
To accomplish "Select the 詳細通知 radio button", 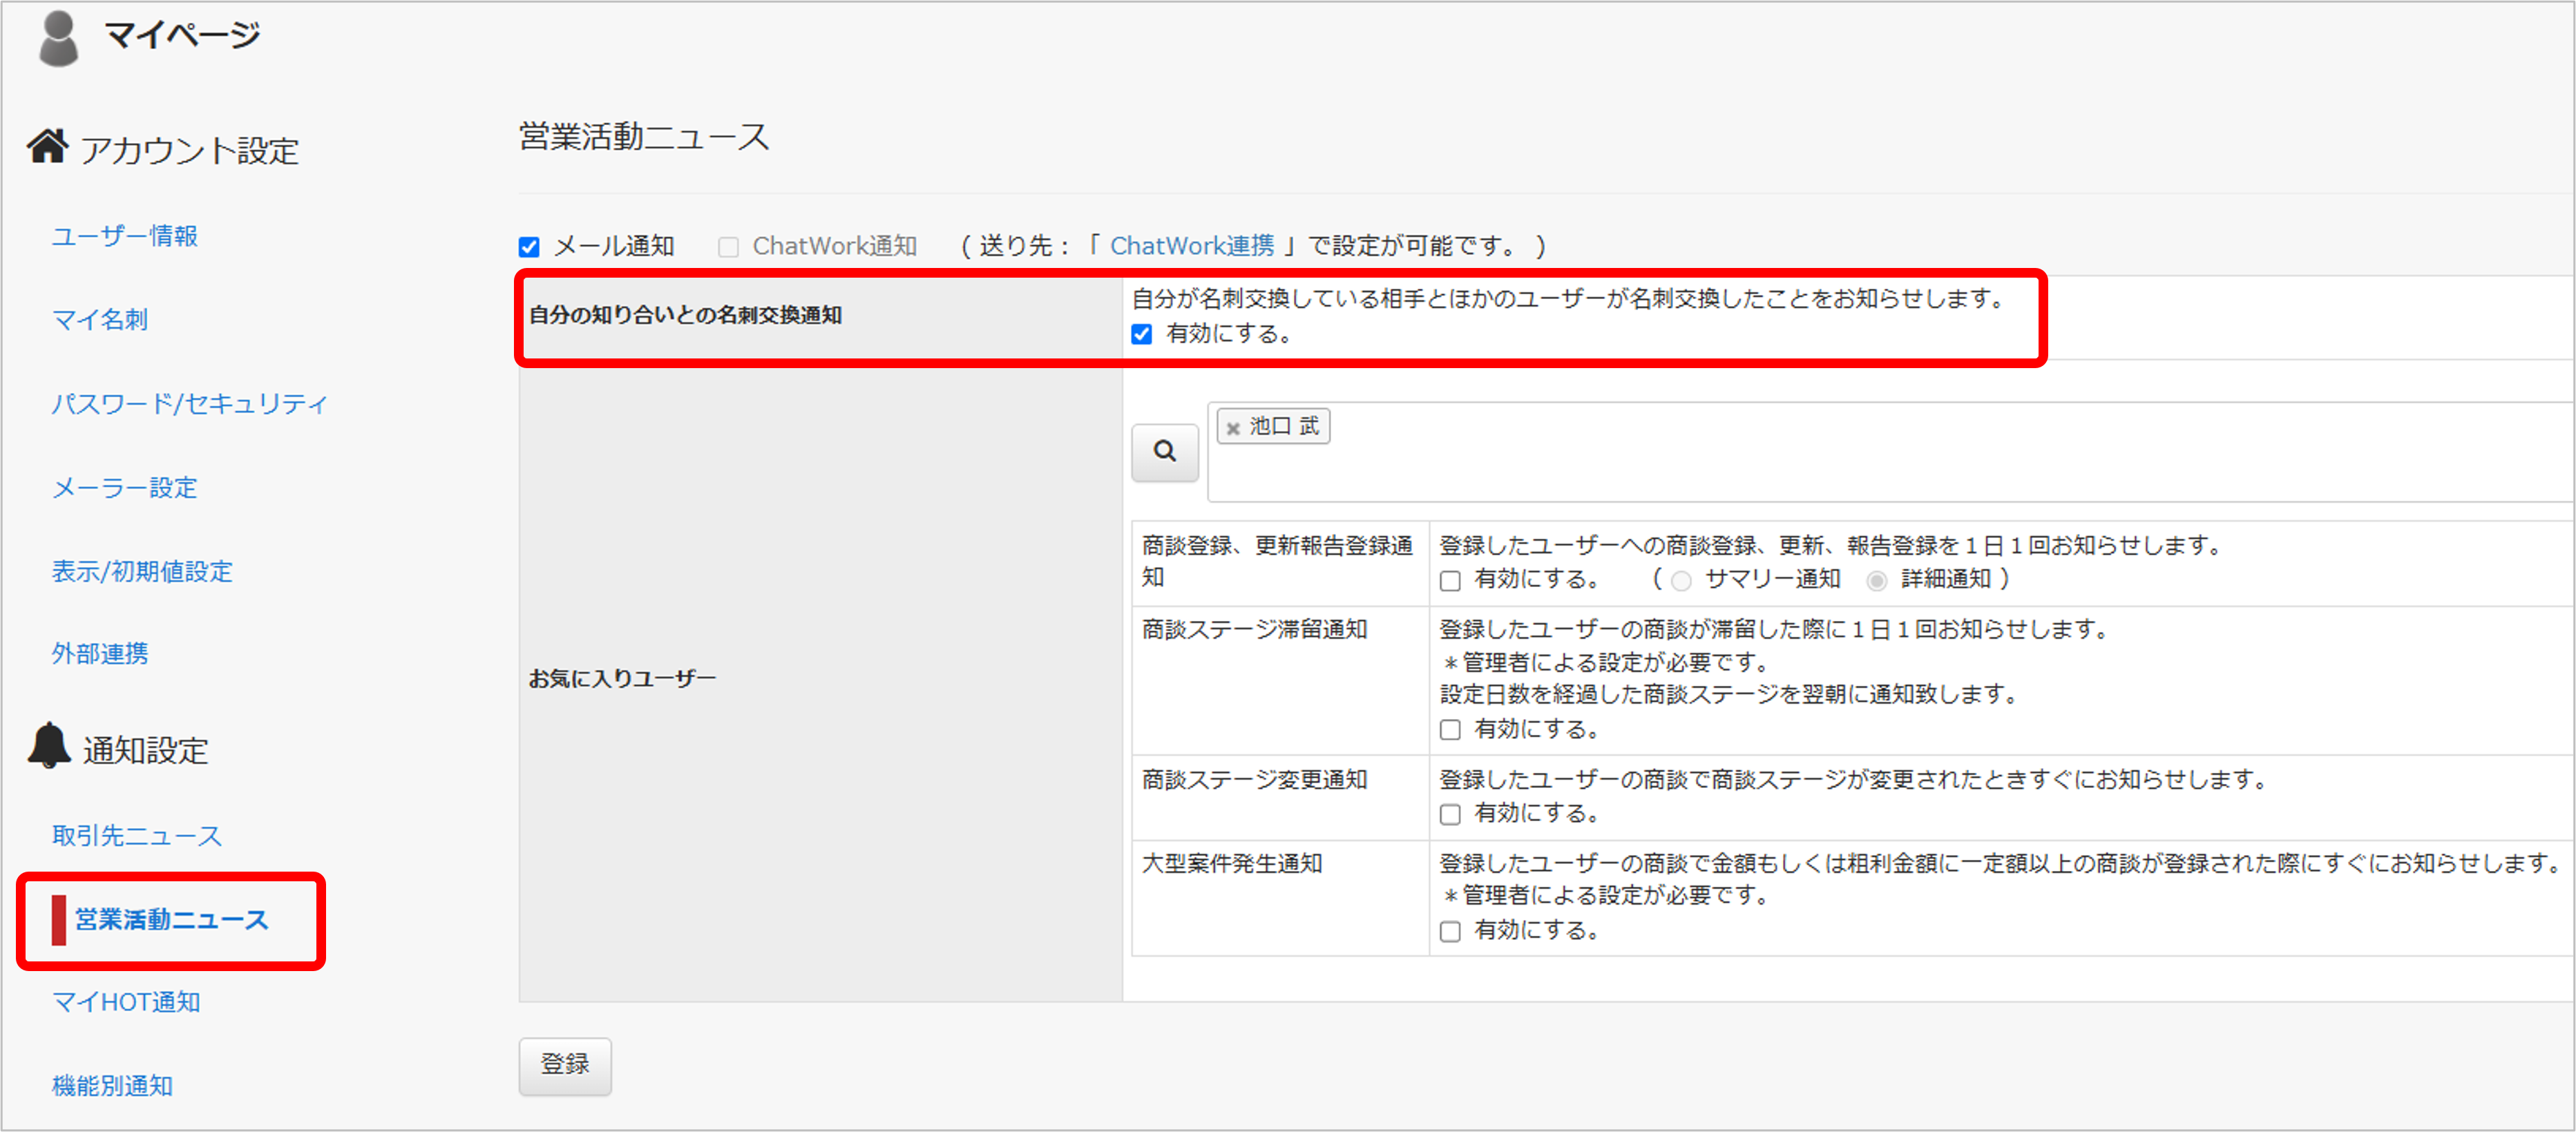I will pos(1877,580).
